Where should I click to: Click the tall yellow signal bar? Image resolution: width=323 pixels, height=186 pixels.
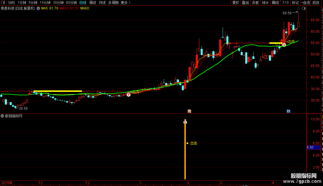click(x=185, y=152)
